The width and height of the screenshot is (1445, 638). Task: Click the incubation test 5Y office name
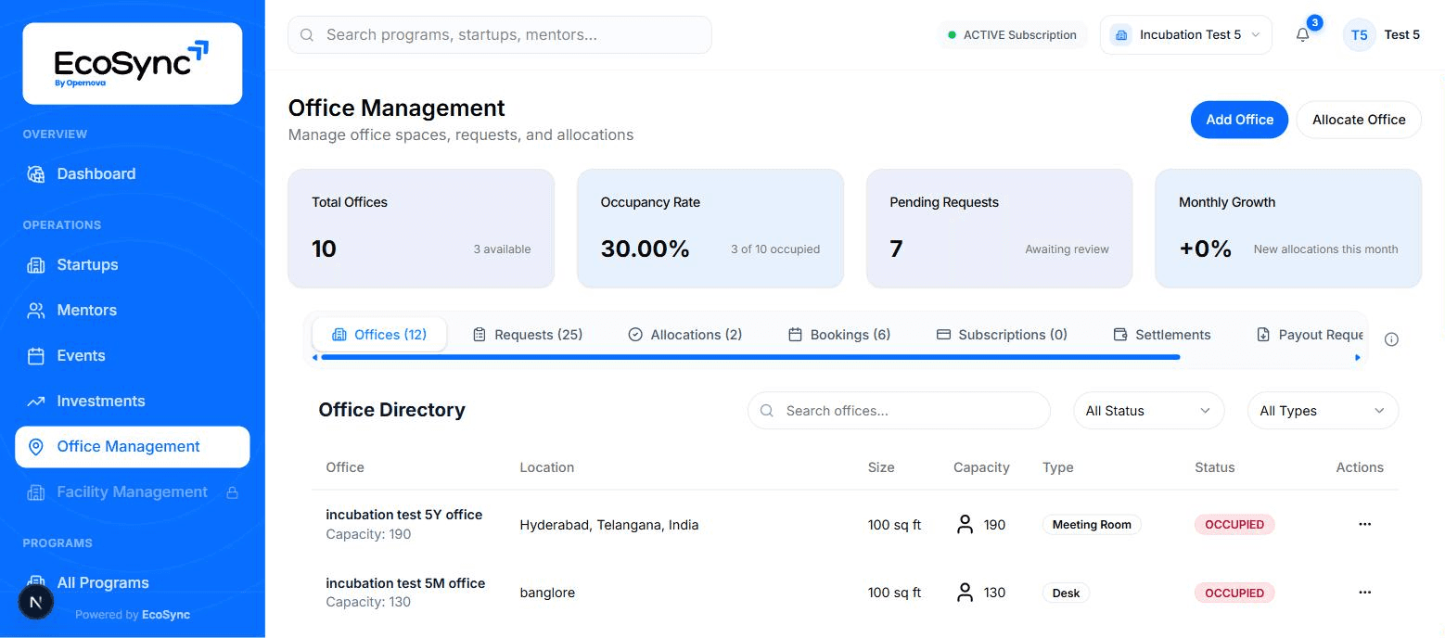403,515
